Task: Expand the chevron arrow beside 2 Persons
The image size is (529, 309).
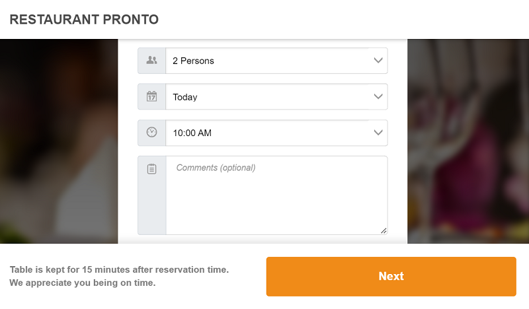Action: (378, 61)
